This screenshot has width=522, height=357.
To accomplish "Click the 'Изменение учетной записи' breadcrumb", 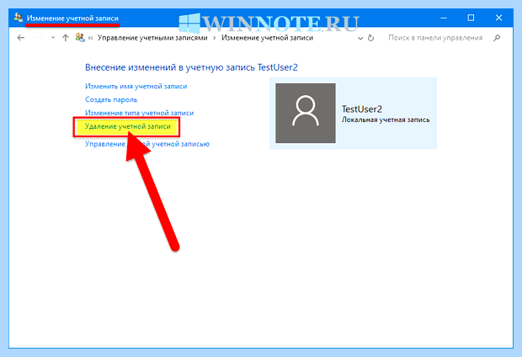I will pyautogui.click(x=268, y=38).
